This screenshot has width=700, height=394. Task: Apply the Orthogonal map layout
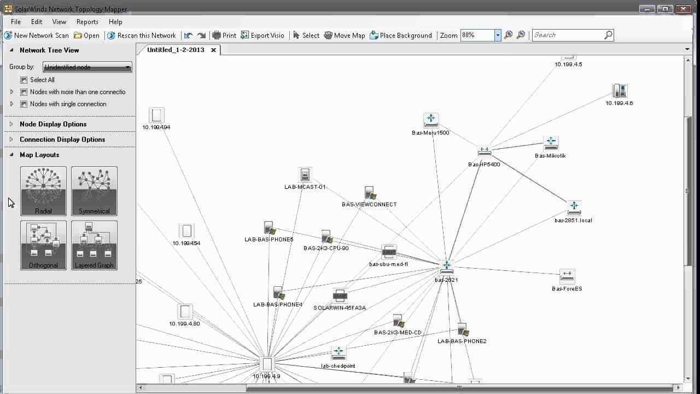pyautogui.click(x=43, y=245)
